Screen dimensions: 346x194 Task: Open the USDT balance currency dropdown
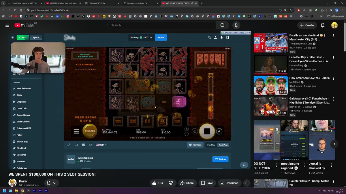pos(141,37)
